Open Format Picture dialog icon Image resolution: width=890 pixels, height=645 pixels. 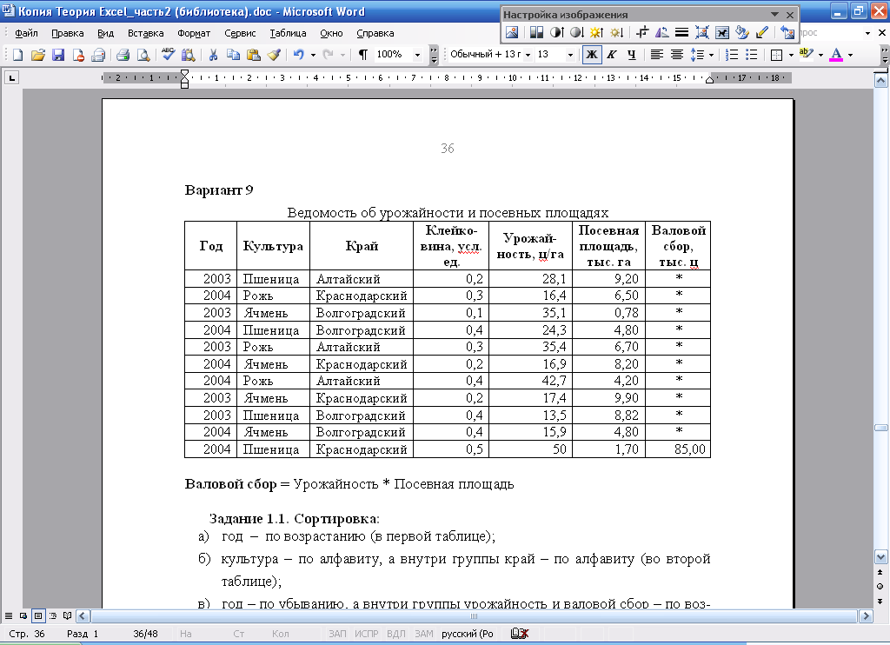742,32
